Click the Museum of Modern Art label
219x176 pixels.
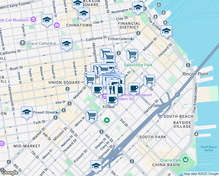click(x=135, y=97)
